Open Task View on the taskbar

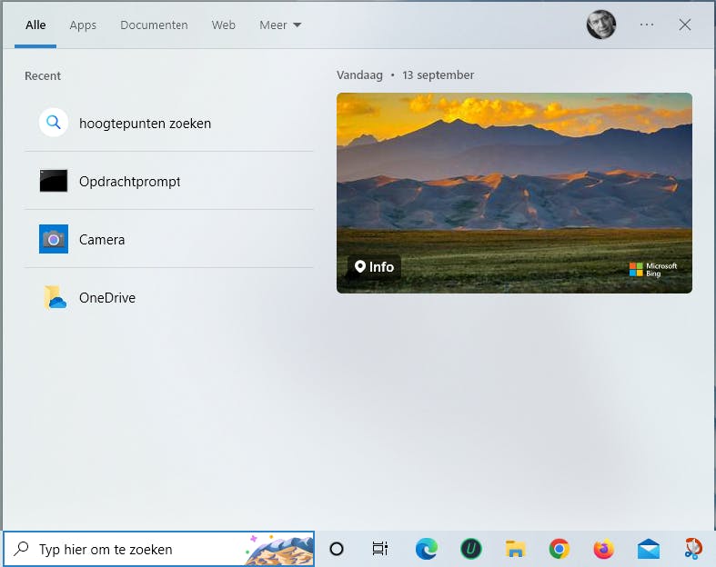pos(380,549)
